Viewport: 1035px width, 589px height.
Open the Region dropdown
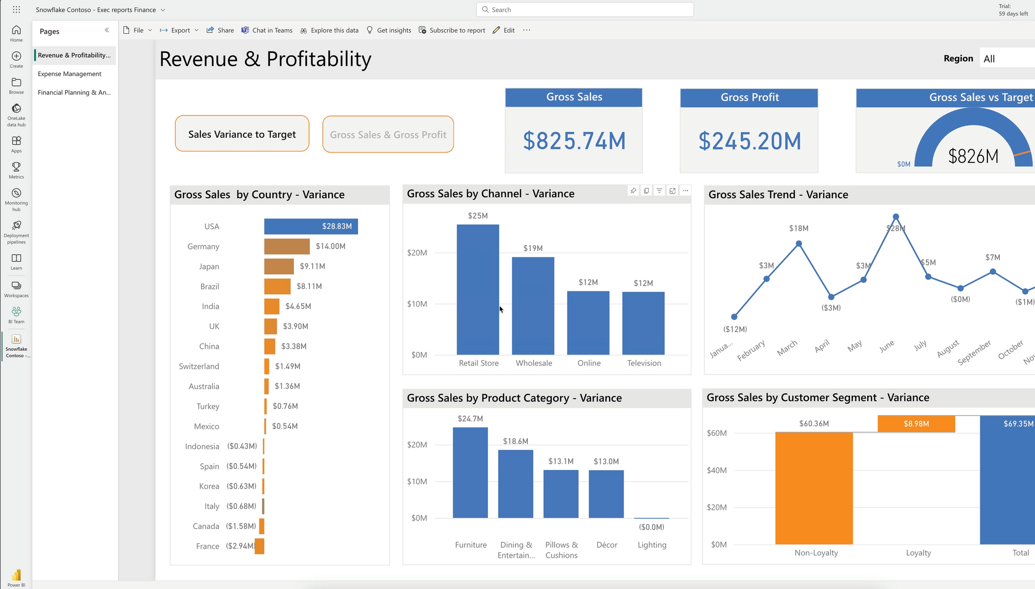[x=1007, y=59]
